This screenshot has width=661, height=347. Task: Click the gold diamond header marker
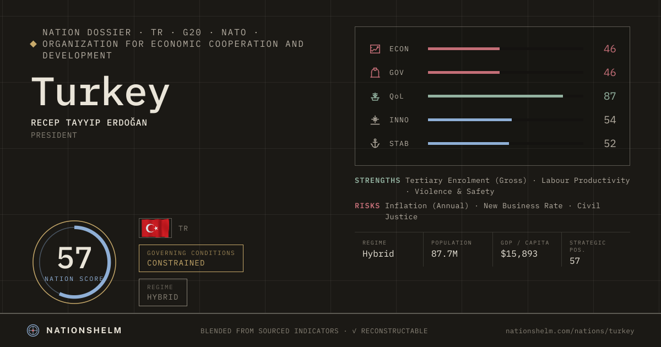click(x=34, y=44)
